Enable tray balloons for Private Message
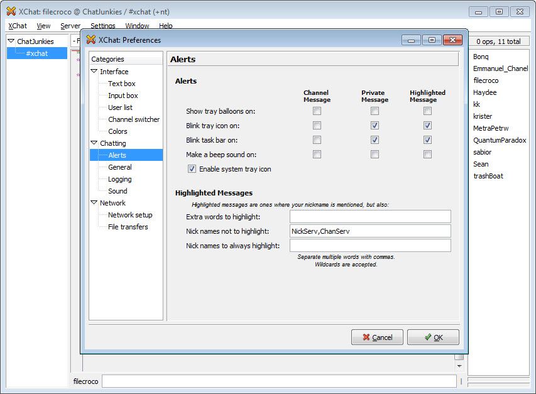This screenshot has width=536, height=394. 375,111
